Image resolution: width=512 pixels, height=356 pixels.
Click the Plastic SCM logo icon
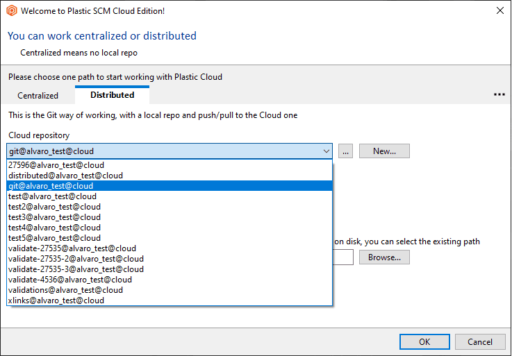pos(11,11)
